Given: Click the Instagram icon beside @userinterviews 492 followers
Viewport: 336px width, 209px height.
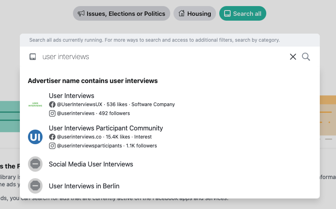Looking at the screenshot, I should 52,113.
